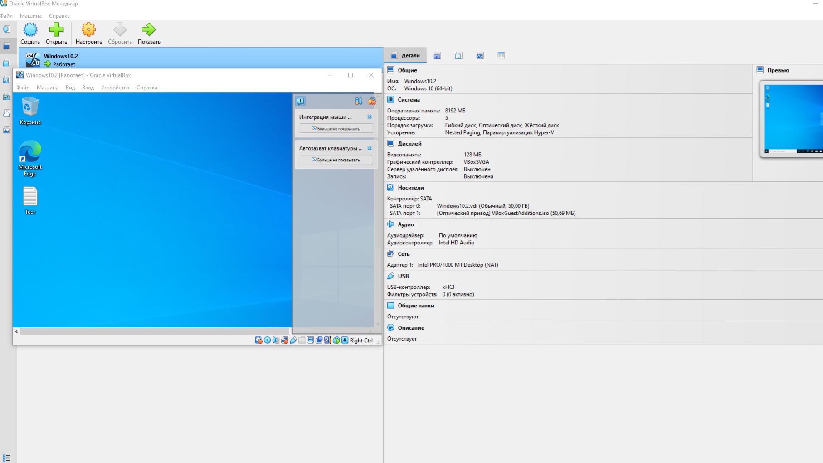Click the Дисплей section heading
The width and height of the screenshot is (823, 463).
[x=409, y=144]
